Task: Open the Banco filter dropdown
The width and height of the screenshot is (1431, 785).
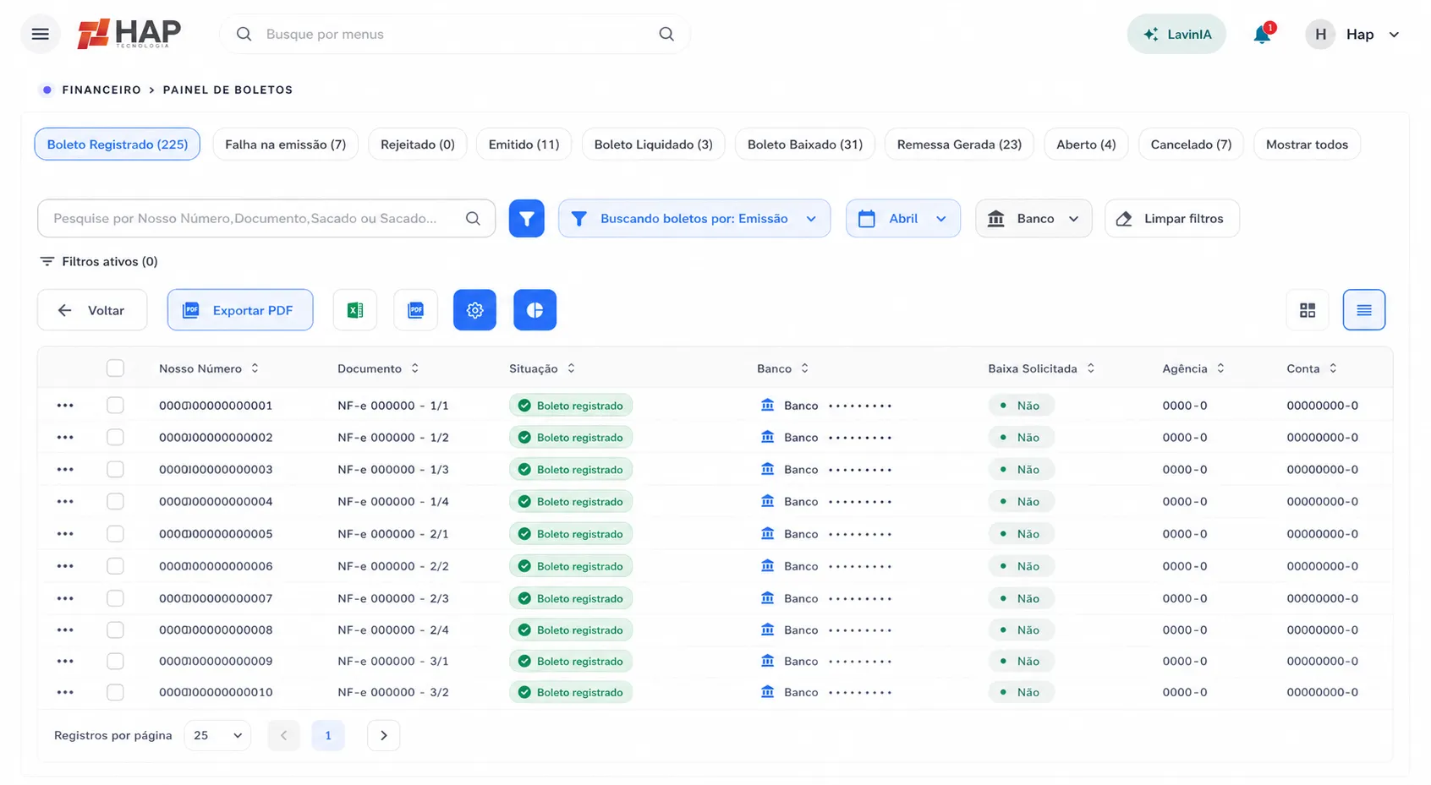Action: [x=1033, y=218]
